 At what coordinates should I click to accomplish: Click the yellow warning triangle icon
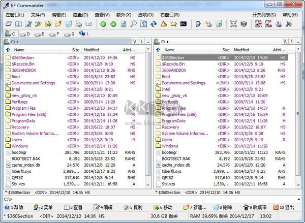164,24
